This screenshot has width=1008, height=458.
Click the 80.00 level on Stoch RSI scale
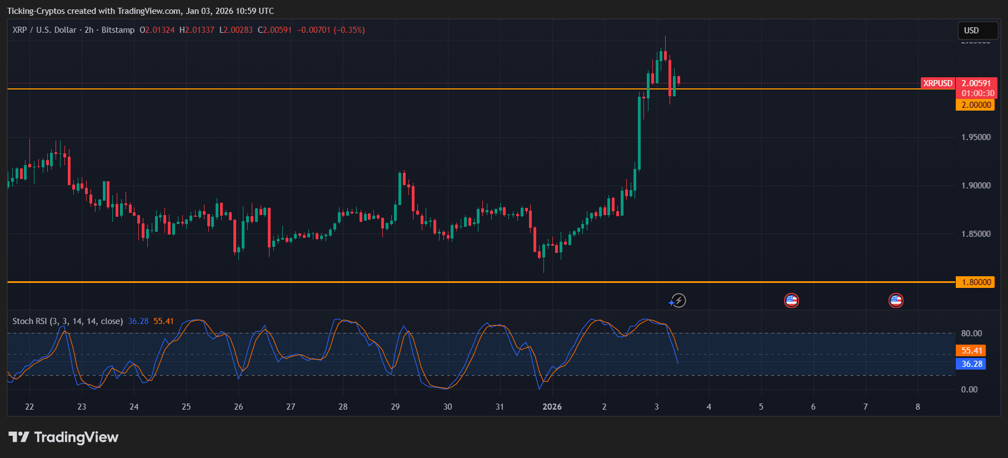coord(971,333)
